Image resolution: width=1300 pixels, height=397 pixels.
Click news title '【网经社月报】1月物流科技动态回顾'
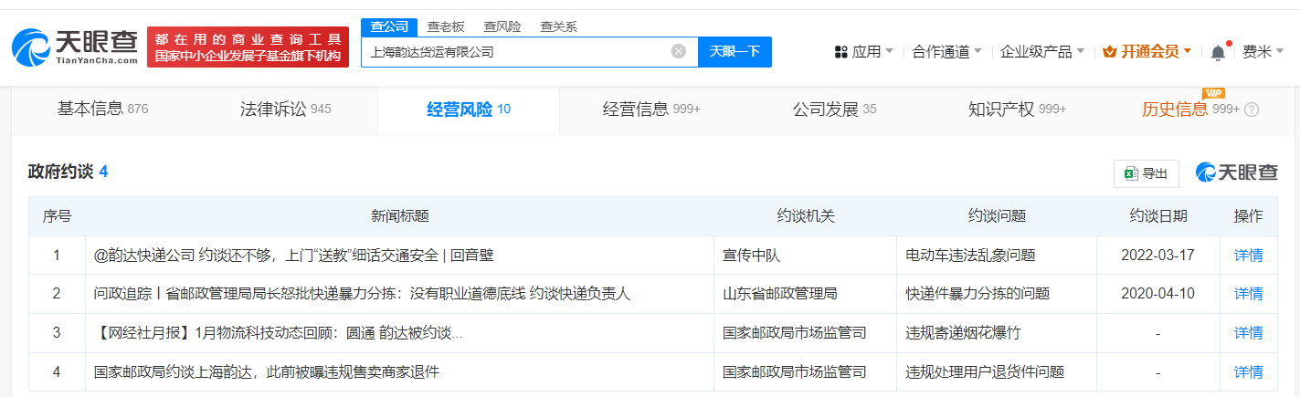click(x=278, y=333)
